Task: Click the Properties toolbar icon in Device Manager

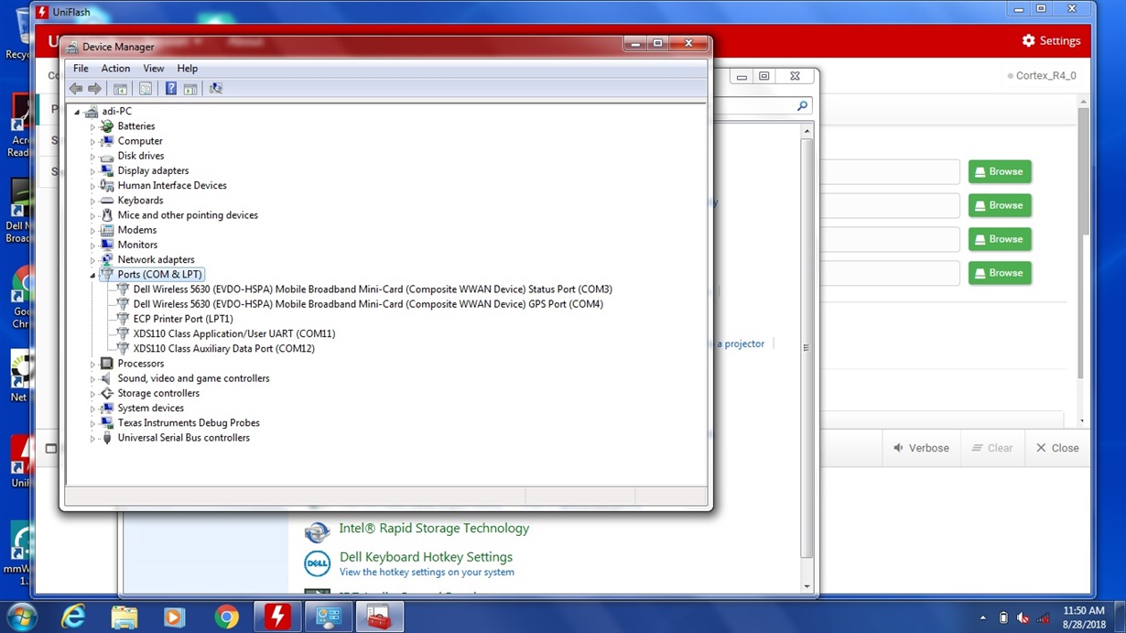Action: coord(145,89)
